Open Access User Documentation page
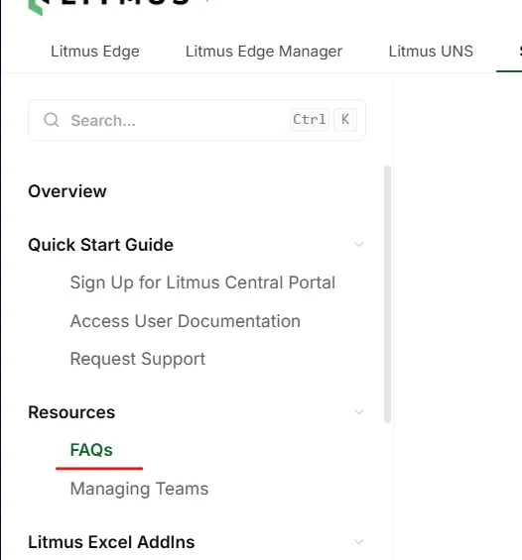 tap(186, 321)
